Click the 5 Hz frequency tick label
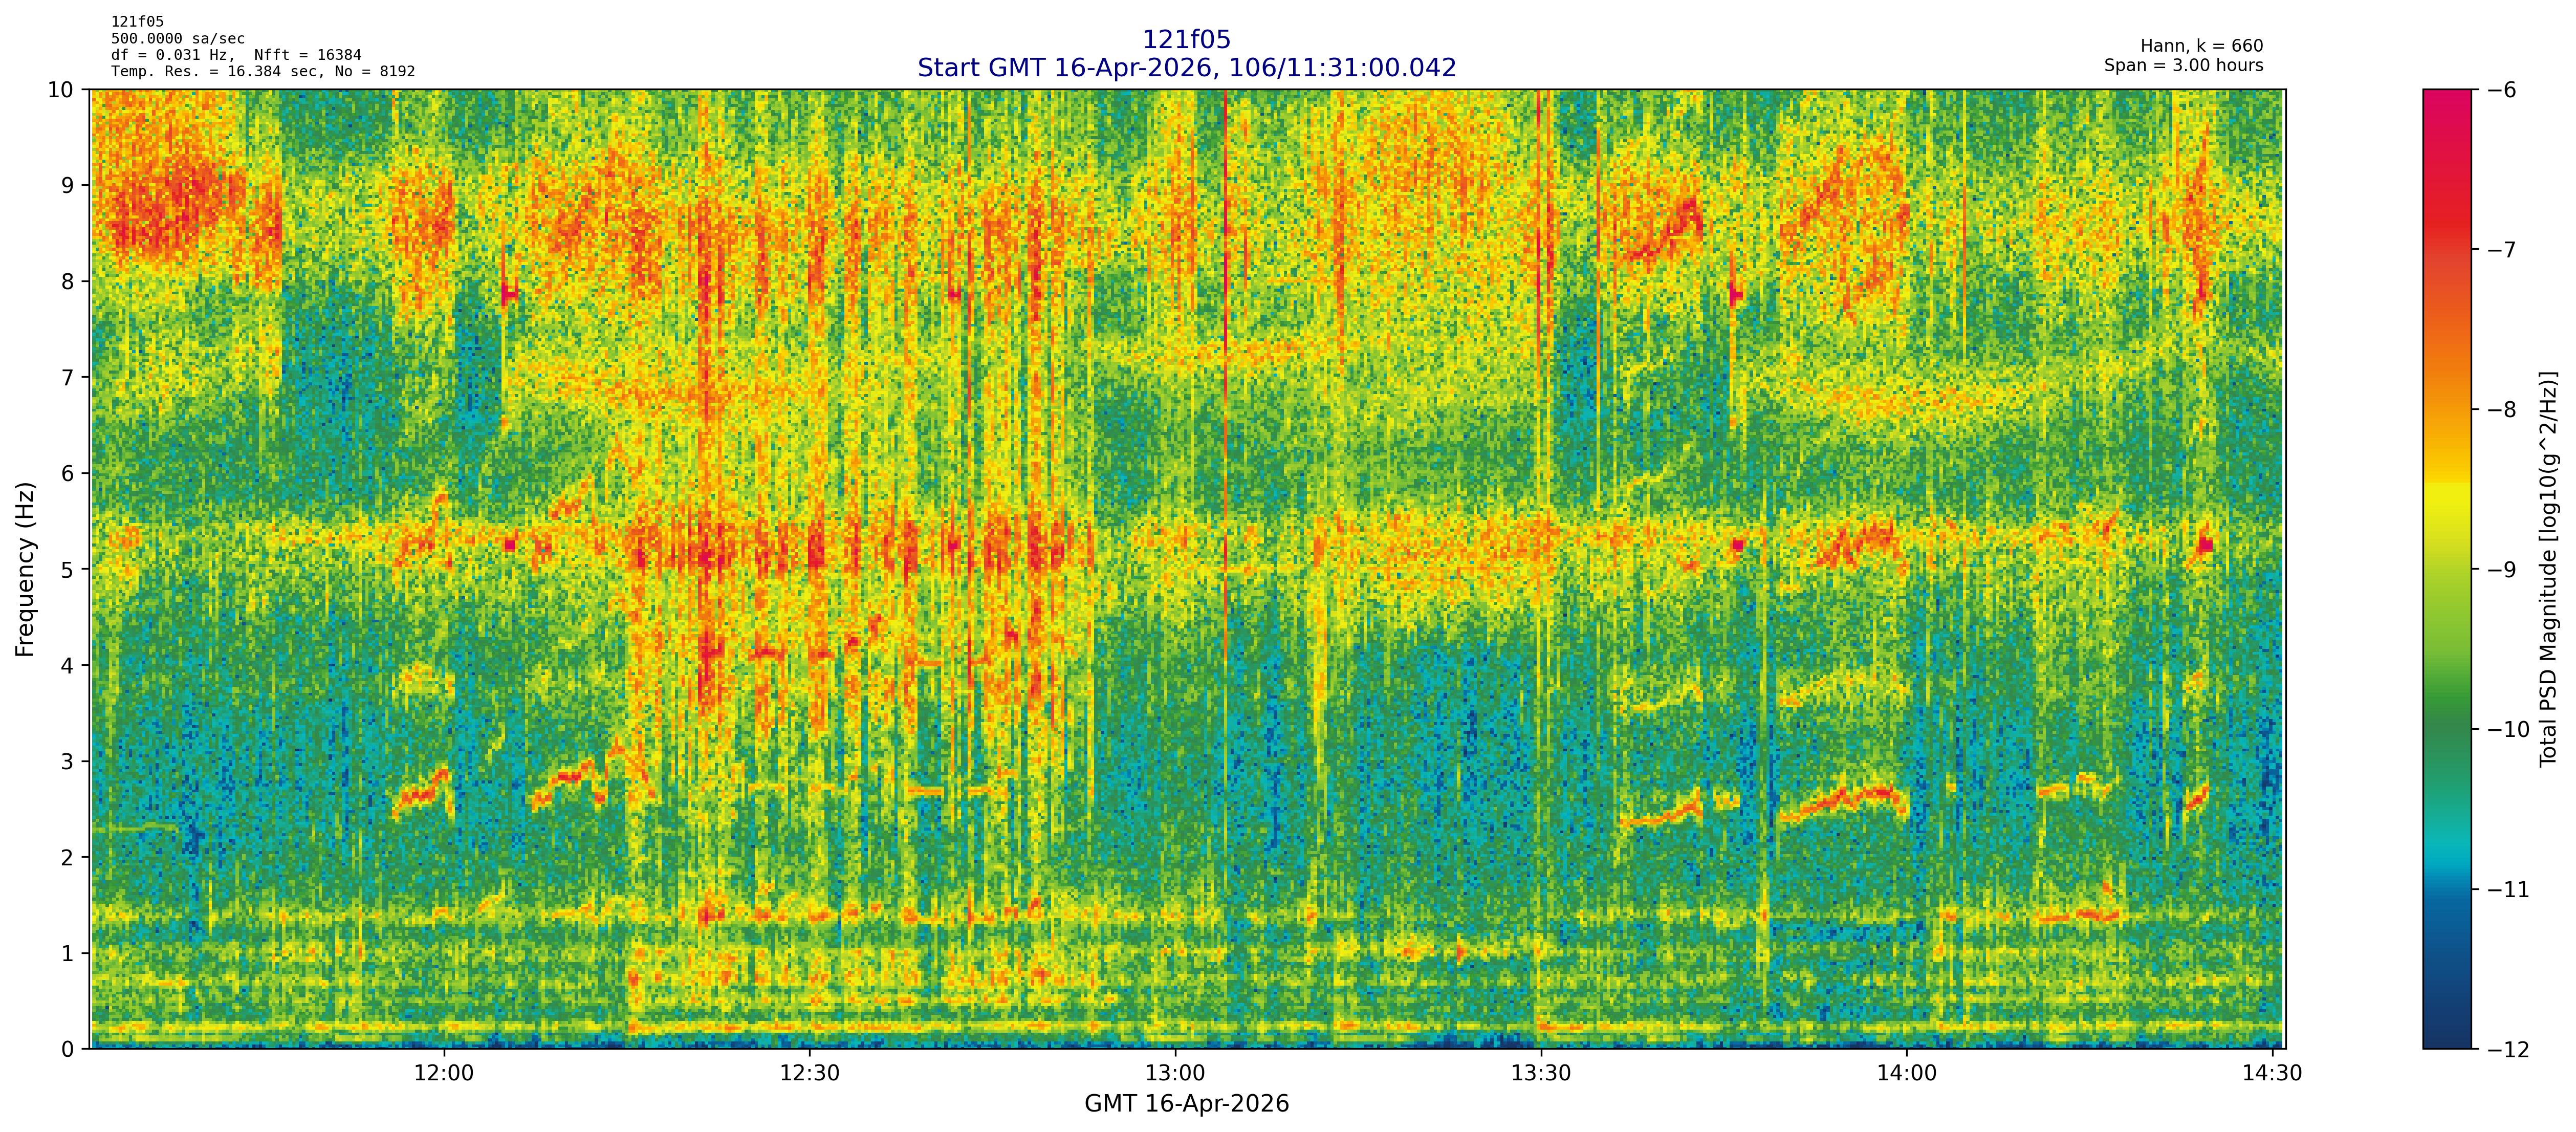 tap(67, 569)
